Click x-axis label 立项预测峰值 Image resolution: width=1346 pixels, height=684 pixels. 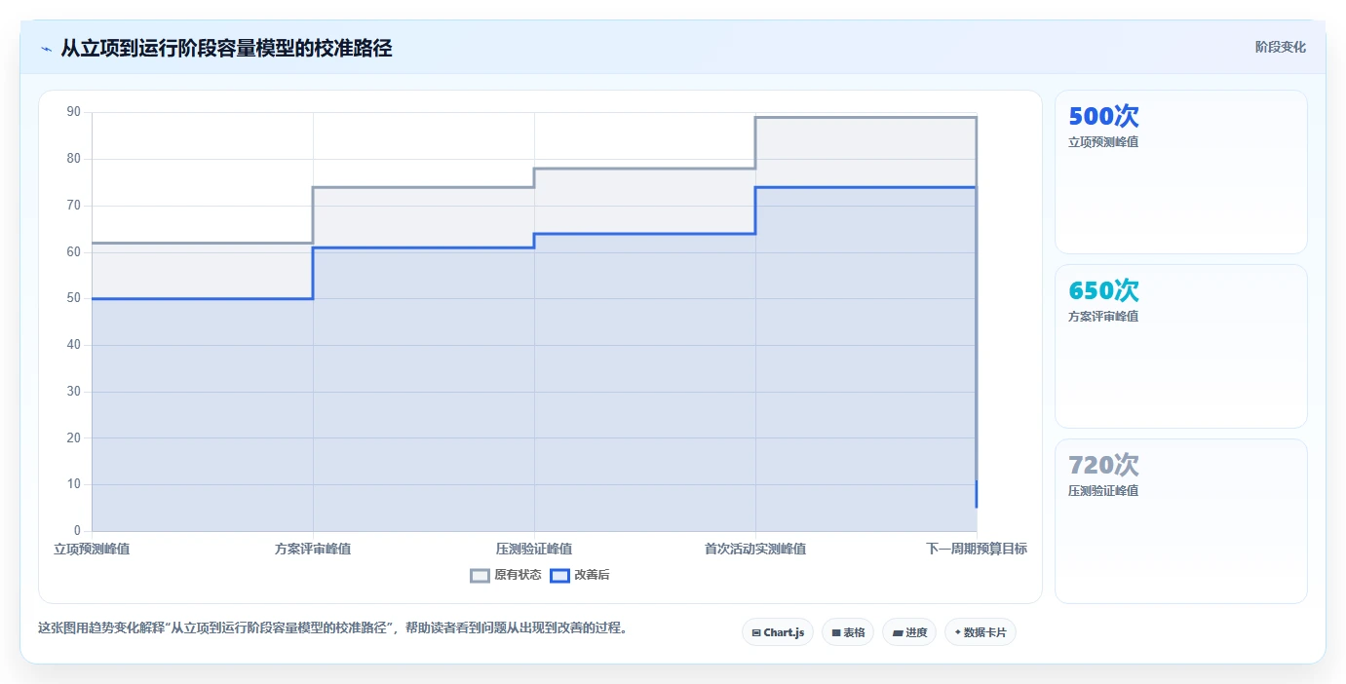point(92,549)
